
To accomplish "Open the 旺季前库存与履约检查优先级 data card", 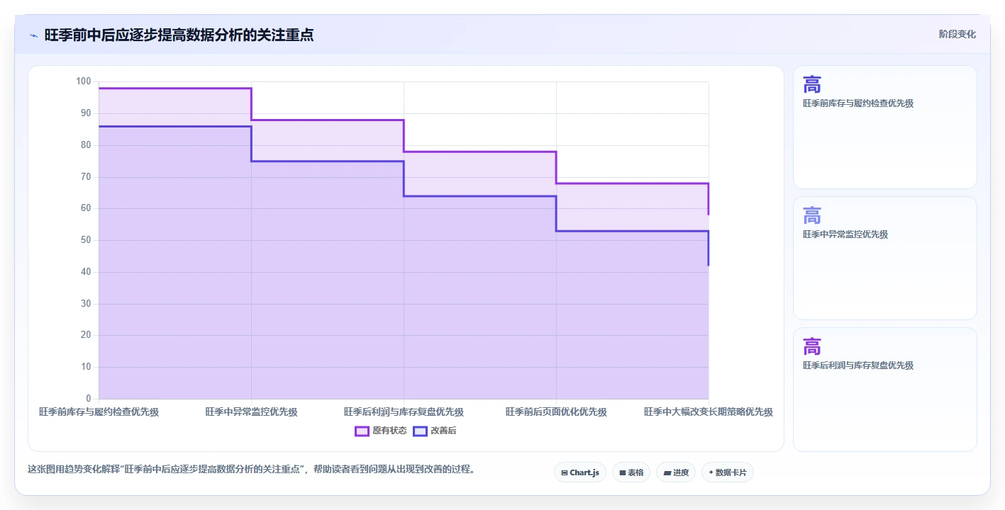I will point(885,127).
